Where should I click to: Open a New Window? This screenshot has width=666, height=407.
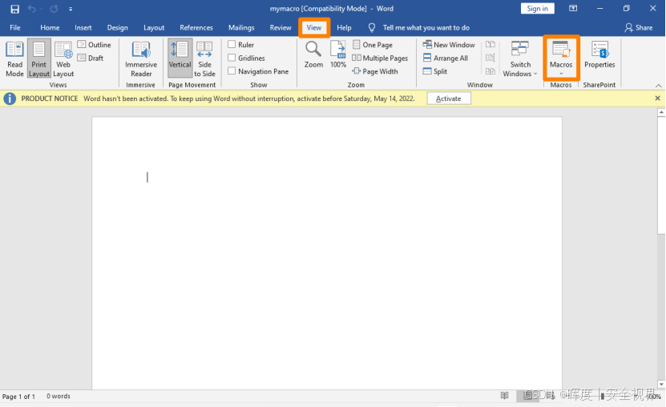click(x=449, y=45)
